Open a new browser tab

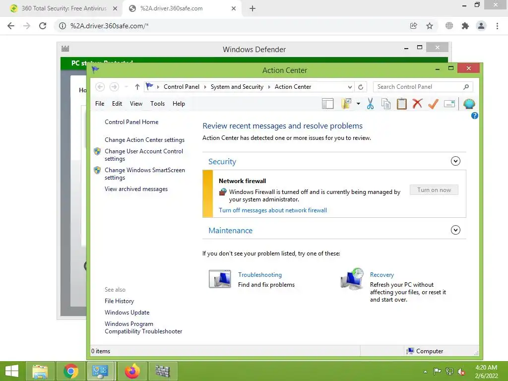253,9
